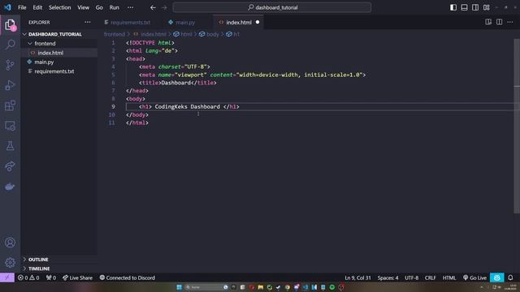Click Live Share in status bar
The height and width of the screenshot is (292, 520).
click(x=78, y=277)
